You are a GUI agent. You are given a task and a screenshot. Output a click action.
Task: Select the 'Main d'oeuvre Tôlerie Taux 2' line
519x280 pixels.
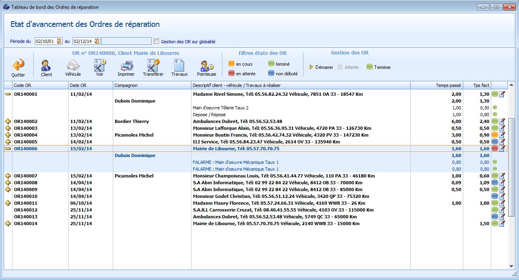(221, 108)
